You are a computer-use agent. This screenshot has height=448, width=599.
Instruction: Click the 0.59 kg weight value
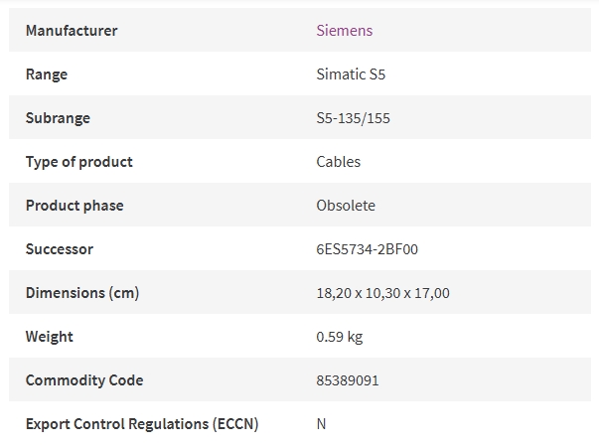coord(339,337)
